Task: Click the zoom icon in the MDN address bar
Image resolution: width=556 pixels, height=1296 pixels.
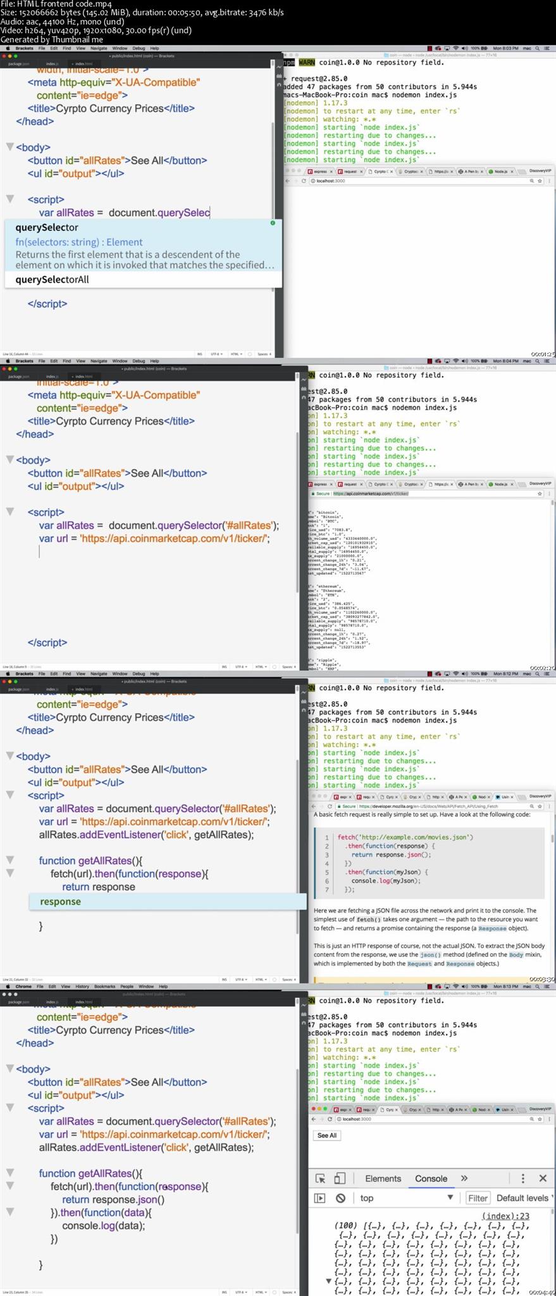Action: tap(531, 806)
